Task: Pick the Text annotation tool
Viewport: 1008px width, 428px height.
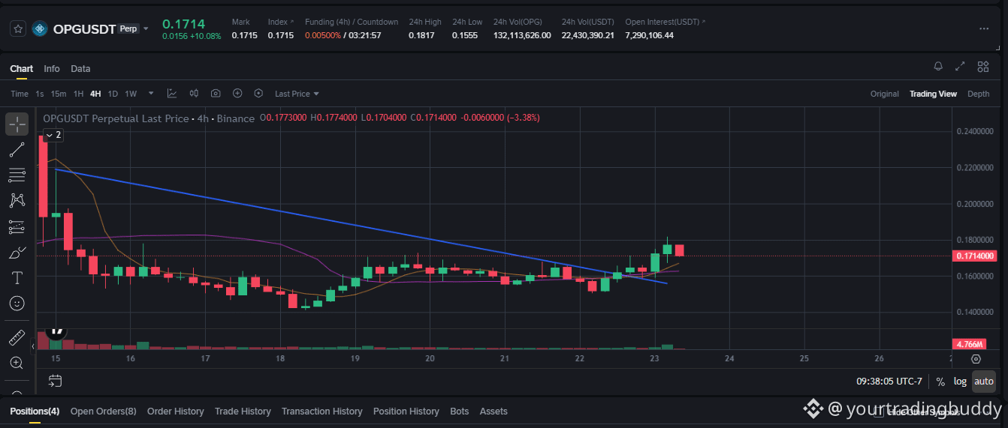Action: [17, 278]
